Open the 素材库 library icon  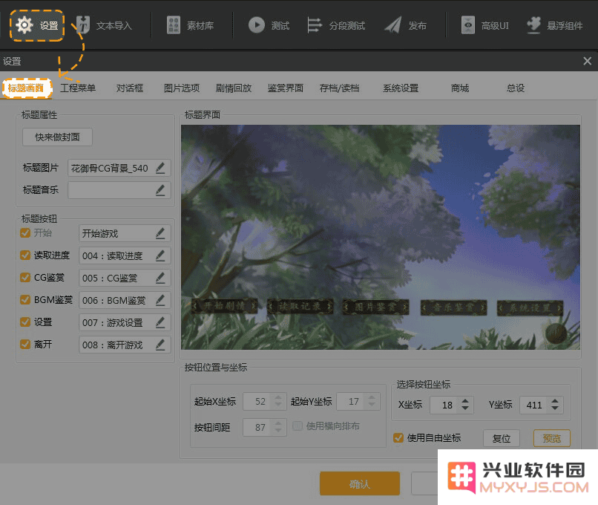(174, 25)
